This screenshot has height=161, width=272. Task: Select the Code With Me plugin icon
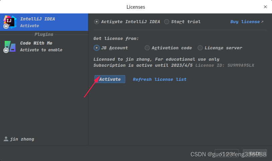pyautogui.click(x=10, y=47)
